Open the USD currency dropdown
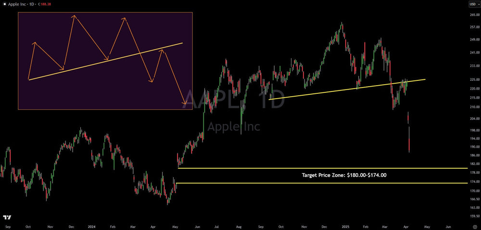The width and height of the screenshot is (481, 230). click(473, 5)
